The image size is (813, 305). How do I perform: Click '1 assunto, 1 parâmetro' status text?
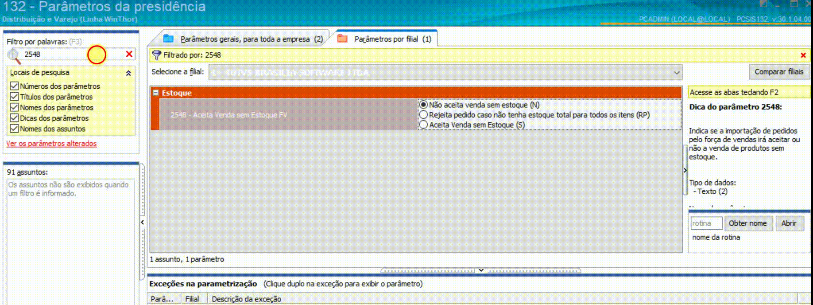(187, 259)
